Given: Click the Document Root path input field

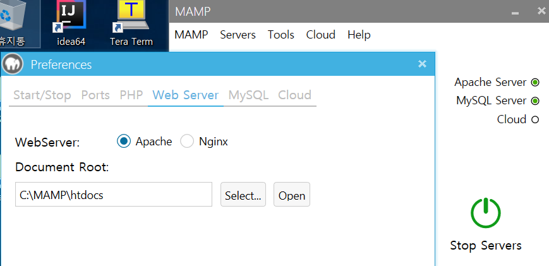Looking at the screenshot, I should (114, 194).
